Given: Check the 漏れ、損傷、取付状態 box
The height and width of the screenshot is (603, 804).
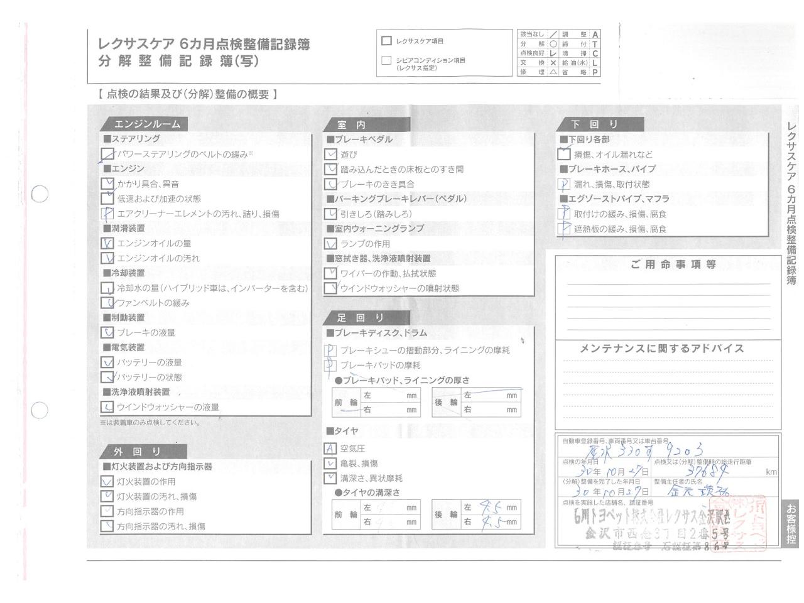Looking at the screenshot, I should (x=564, y=184).
